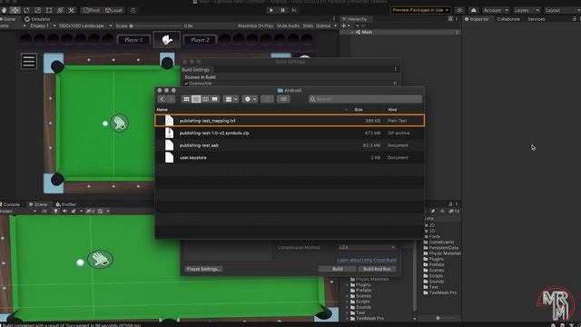Switch to the Simulator tab

[37, 19]
